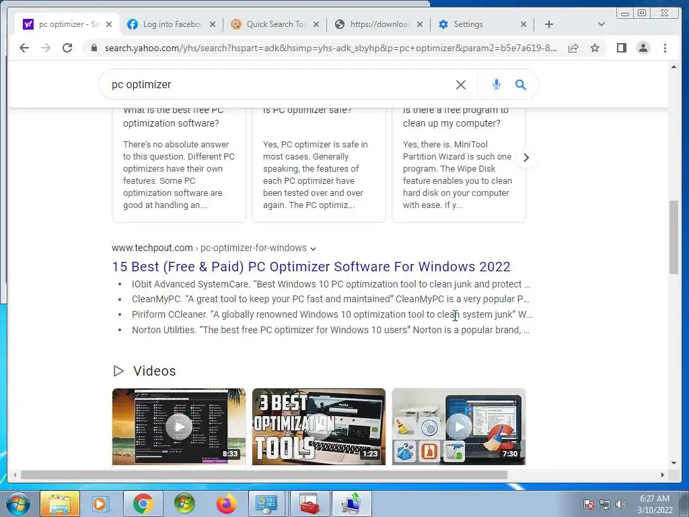
Task: Open 'Is PC optimizer safe?' card
Action: [x=318, y=165]
